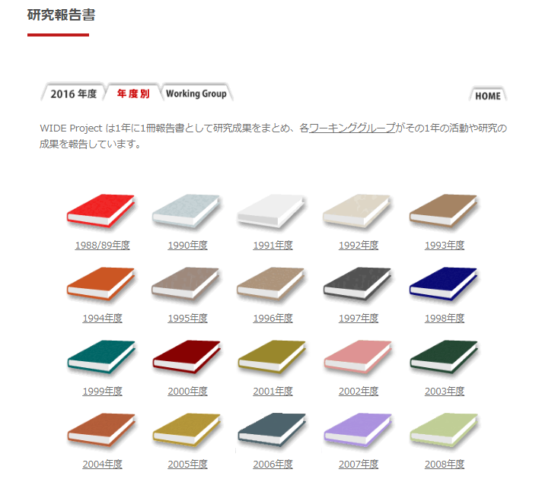Select the 年度別 tab
This screenshot has width=542, height=479.
point(133,93)
